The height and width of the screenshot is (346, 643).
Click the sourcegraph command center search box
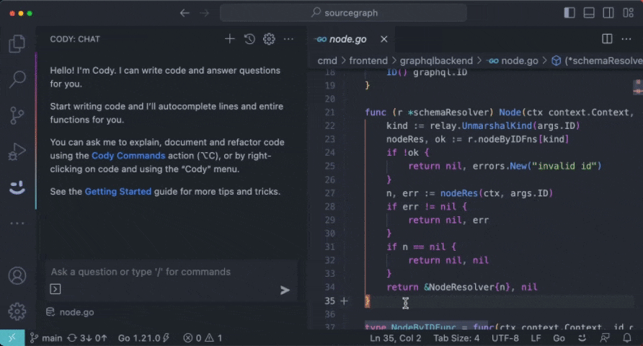point(343,13)
